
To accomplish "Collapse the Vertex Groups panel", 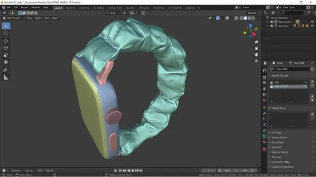I will [x=279, y=76].
